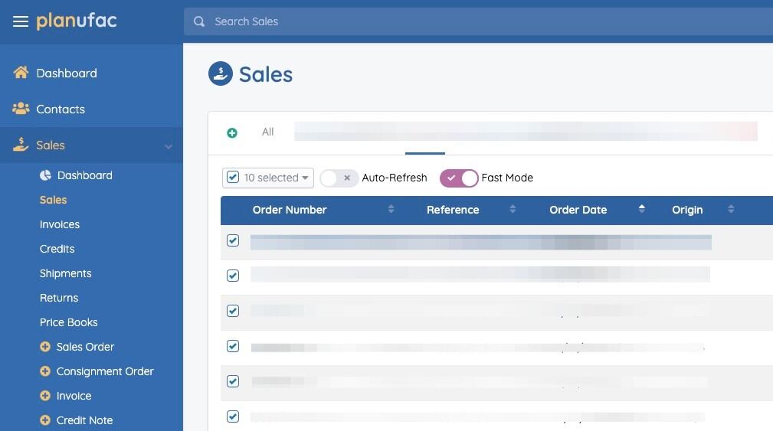Click the Contacts people icon

(x=21, y=109)
